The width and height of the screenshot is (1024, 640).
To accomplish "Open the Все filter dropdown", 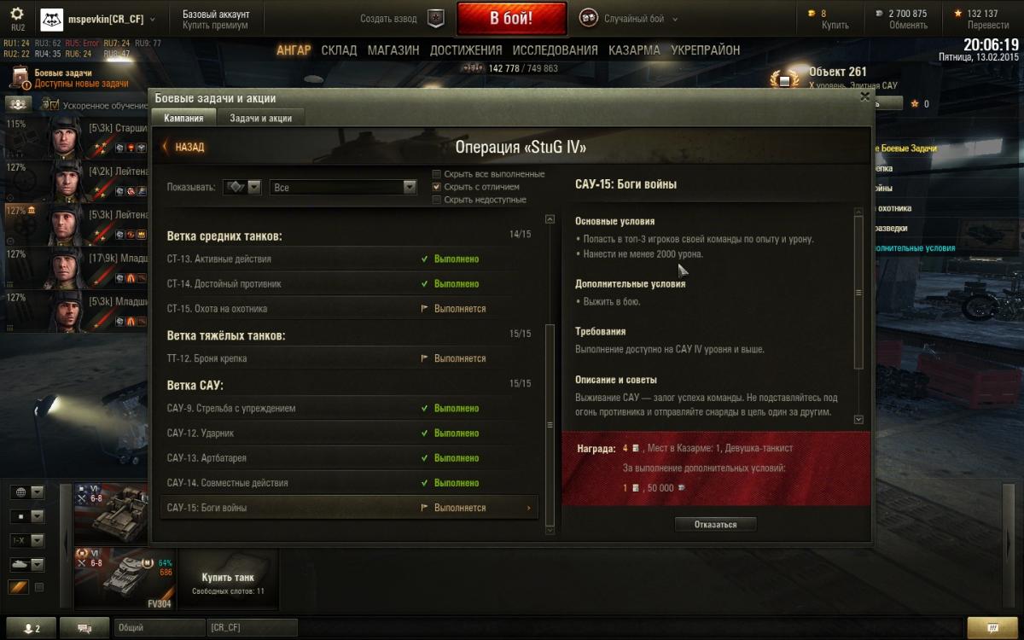I will (343, 187).
